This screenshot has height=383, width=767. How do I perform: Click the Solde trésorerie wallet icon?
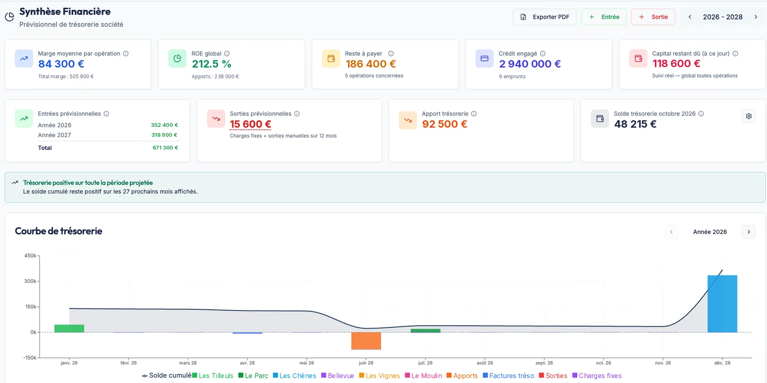pyautogui.click(x=600, y=119)
